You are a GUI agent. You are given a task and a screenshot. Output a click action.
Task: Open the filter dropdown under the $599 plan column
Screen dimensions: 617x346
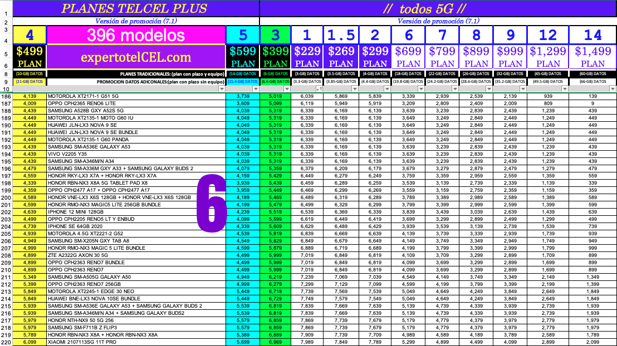[x=256, y=89]
